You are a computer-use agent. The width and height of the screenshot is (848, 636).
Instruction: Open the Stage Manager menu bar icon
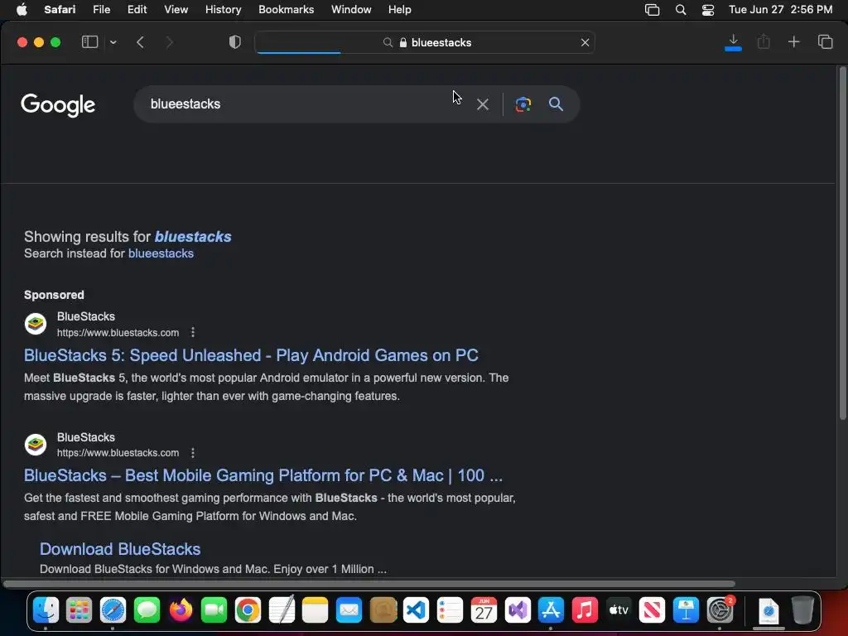653,10
